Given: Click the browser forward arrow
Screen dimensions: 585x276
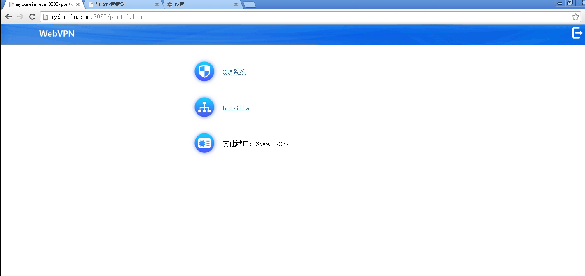Looking at the screenshot, I should [x=20, y=17].
